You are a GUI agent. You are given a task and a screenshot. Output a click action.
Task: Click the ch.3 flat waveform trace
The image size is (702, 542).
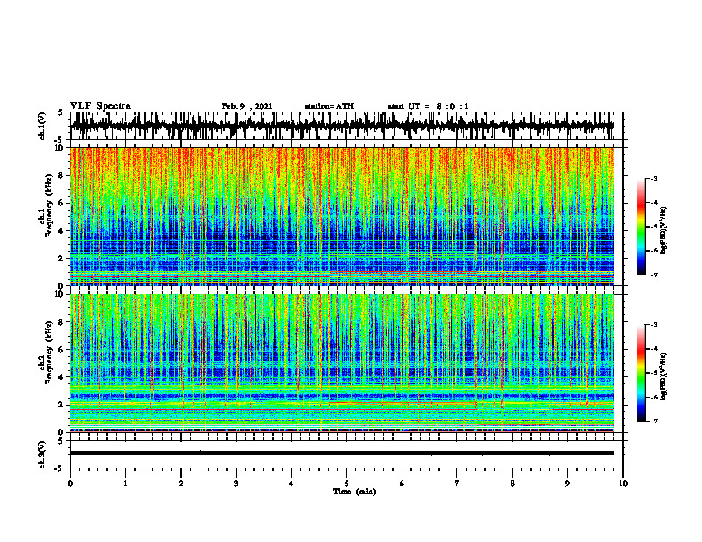pos(342,453)
